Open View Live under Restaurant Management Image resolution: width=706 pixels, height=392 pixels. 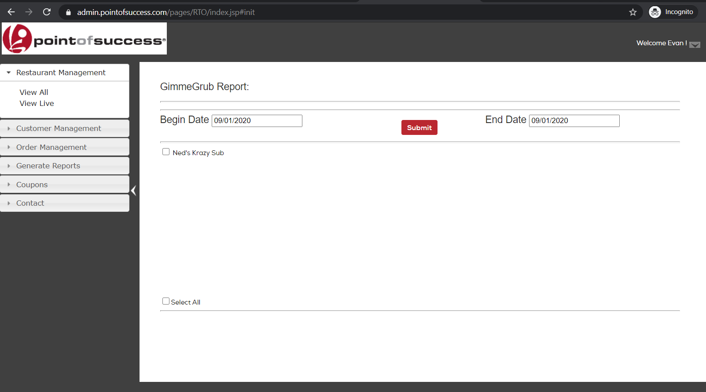(x=37, y=103)
